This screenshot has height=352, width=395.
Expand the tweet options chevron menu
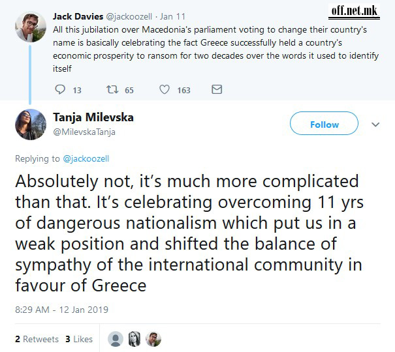pyautogui.click(x=375, y=124)
